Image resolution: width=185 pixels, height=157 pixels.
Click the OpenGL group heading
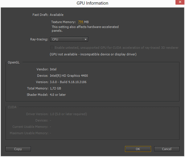[14, 62]
